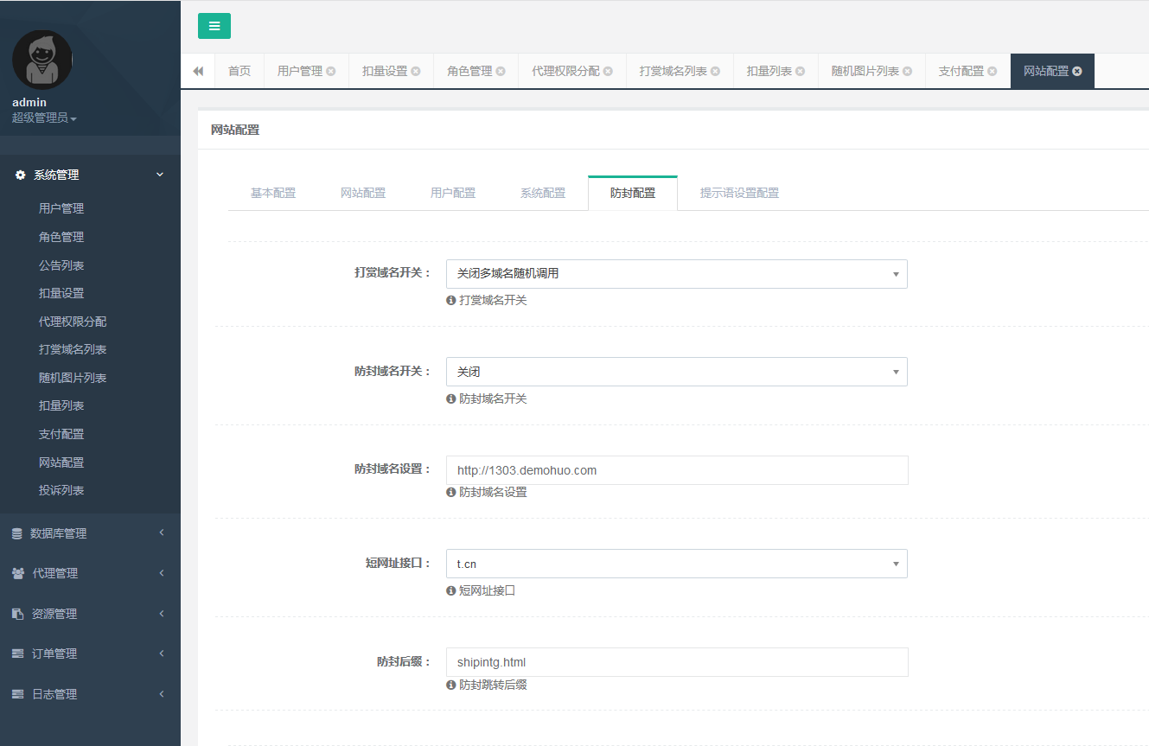
Task: Expand 日志管理 sidebar menu
Action: (x=90, y=694)
